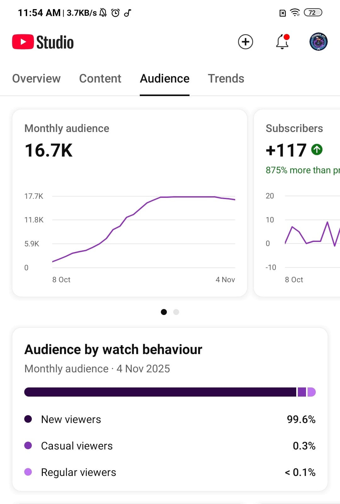Open the channel profile avatar
This screenshot has height=504, width=340.
(318, 42)
